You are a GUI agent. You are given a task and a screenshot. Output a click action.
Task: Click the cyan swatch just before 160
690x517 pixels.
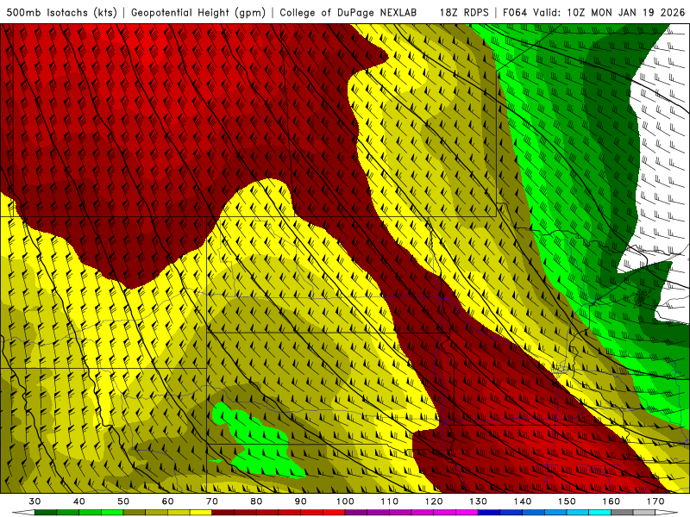pos(599,513)
